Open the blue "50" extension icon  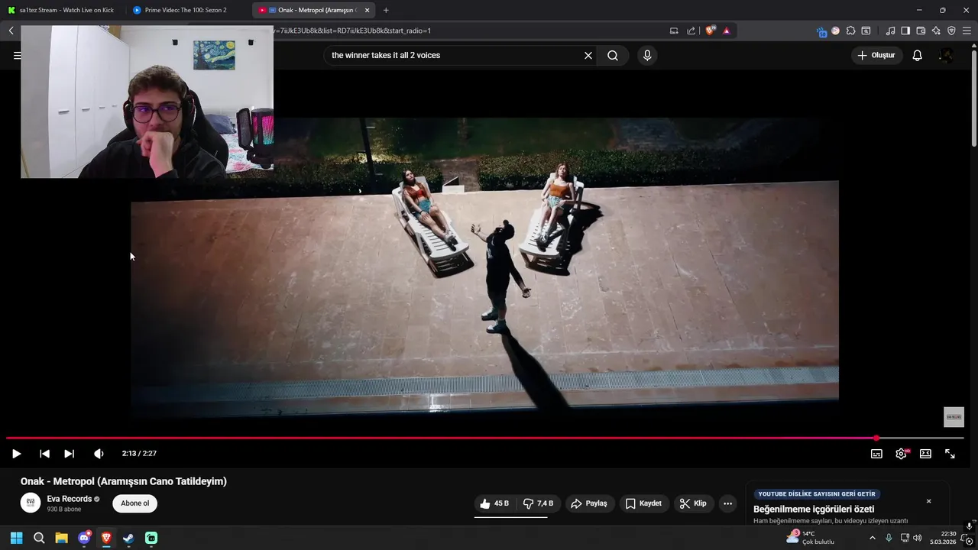tap(821, 31)
